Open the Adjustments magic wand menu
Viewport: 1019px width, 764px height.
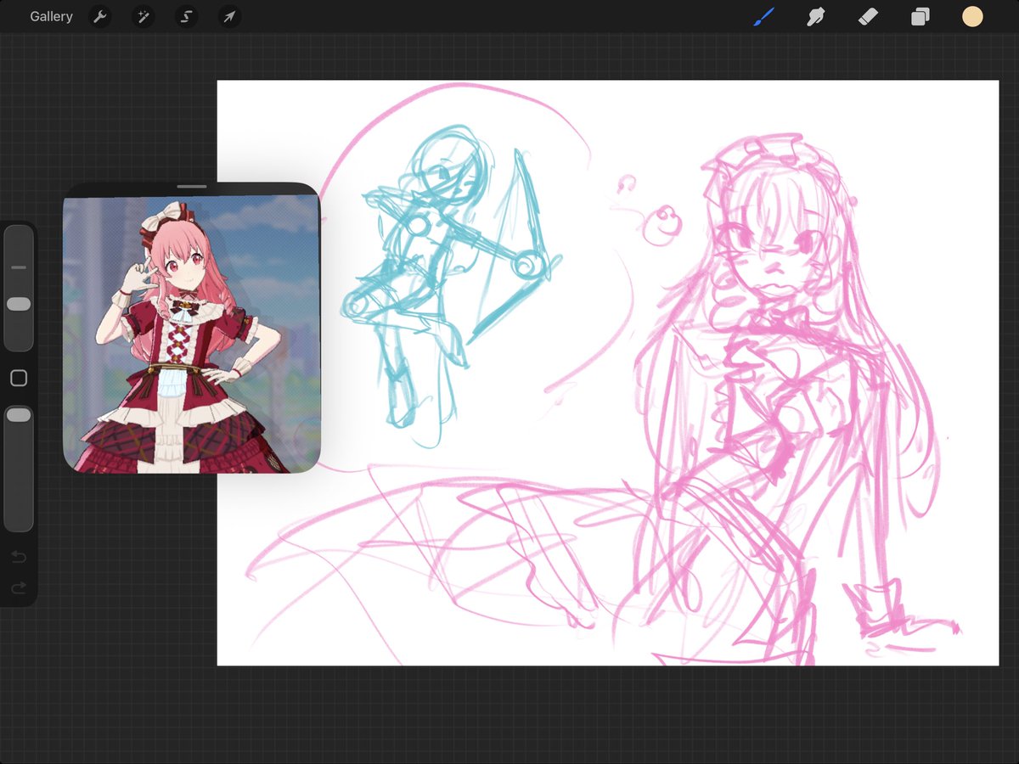pos(144,17)
